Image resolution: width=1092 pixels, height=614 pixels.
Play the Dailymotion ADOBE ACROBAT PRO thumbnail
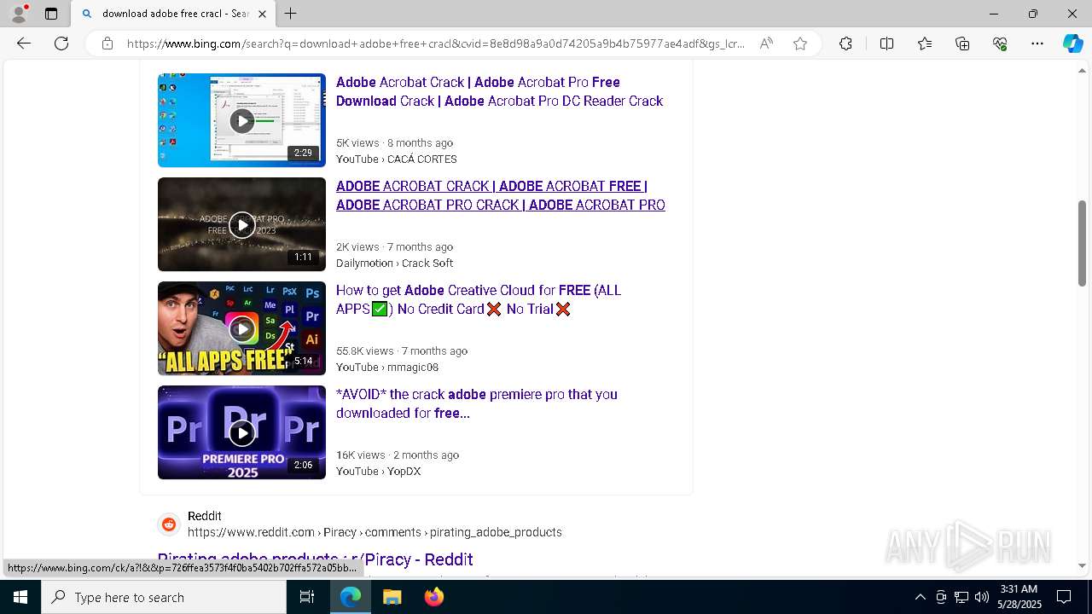[x=241, y=224]
